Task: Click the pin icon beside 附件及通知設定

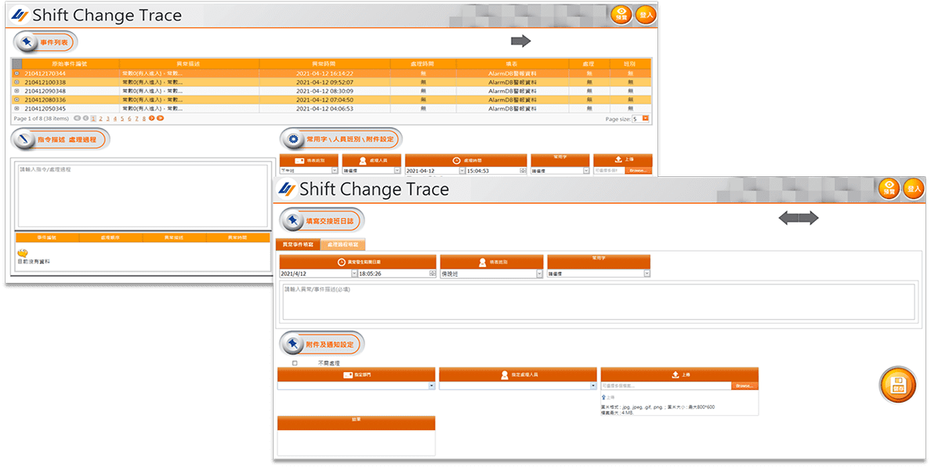Action: tap(294, 344)
